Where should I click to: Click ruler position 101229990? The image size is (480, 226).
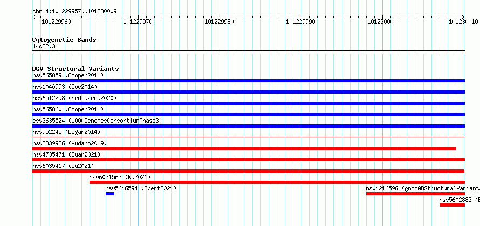[x=300, y=22]
